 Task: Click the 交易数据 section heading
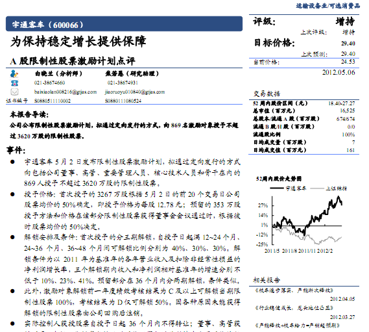point(267,94)
